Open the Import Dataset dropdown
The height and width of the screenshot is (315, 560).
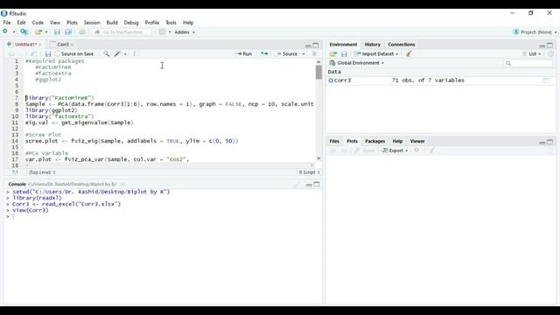point(376,54)
